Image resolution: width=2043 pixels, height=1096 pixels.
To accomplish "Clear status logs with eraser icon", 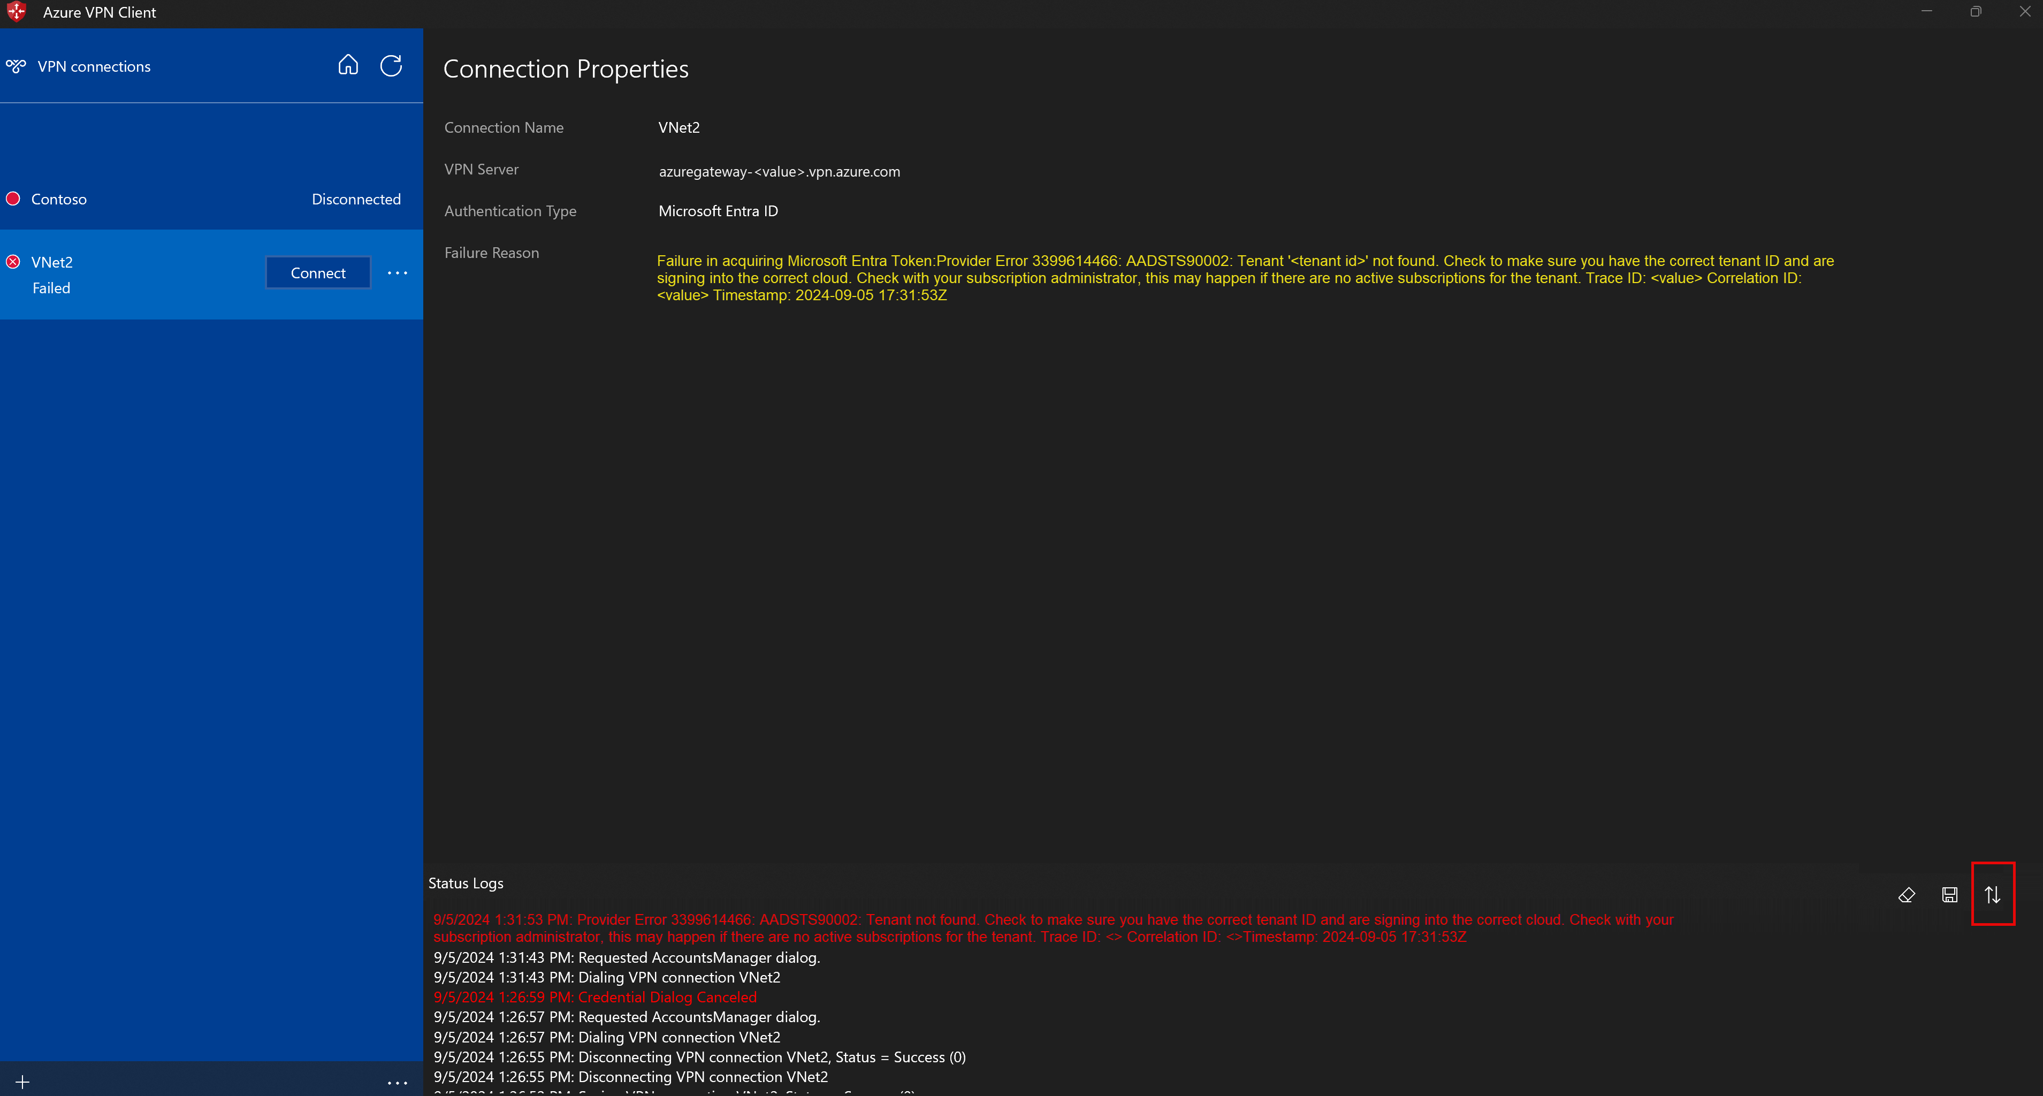I will coord(1907,895).
